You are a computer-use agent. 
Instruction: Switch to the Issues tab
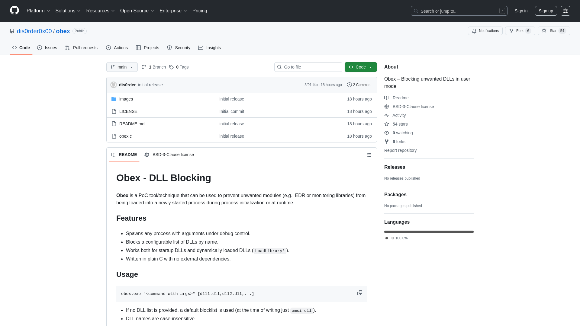(47, 48)
